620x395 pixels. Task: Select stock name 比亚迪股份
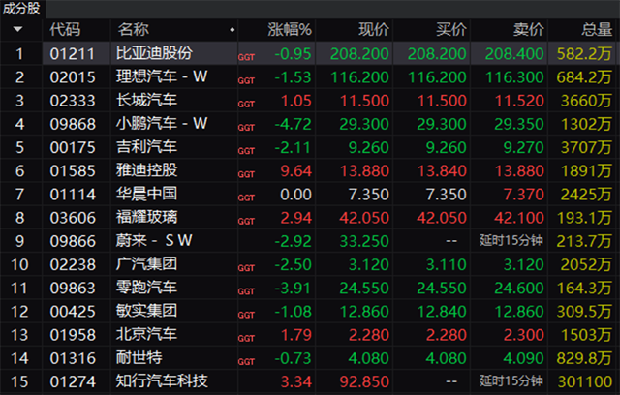click(154, 53)
